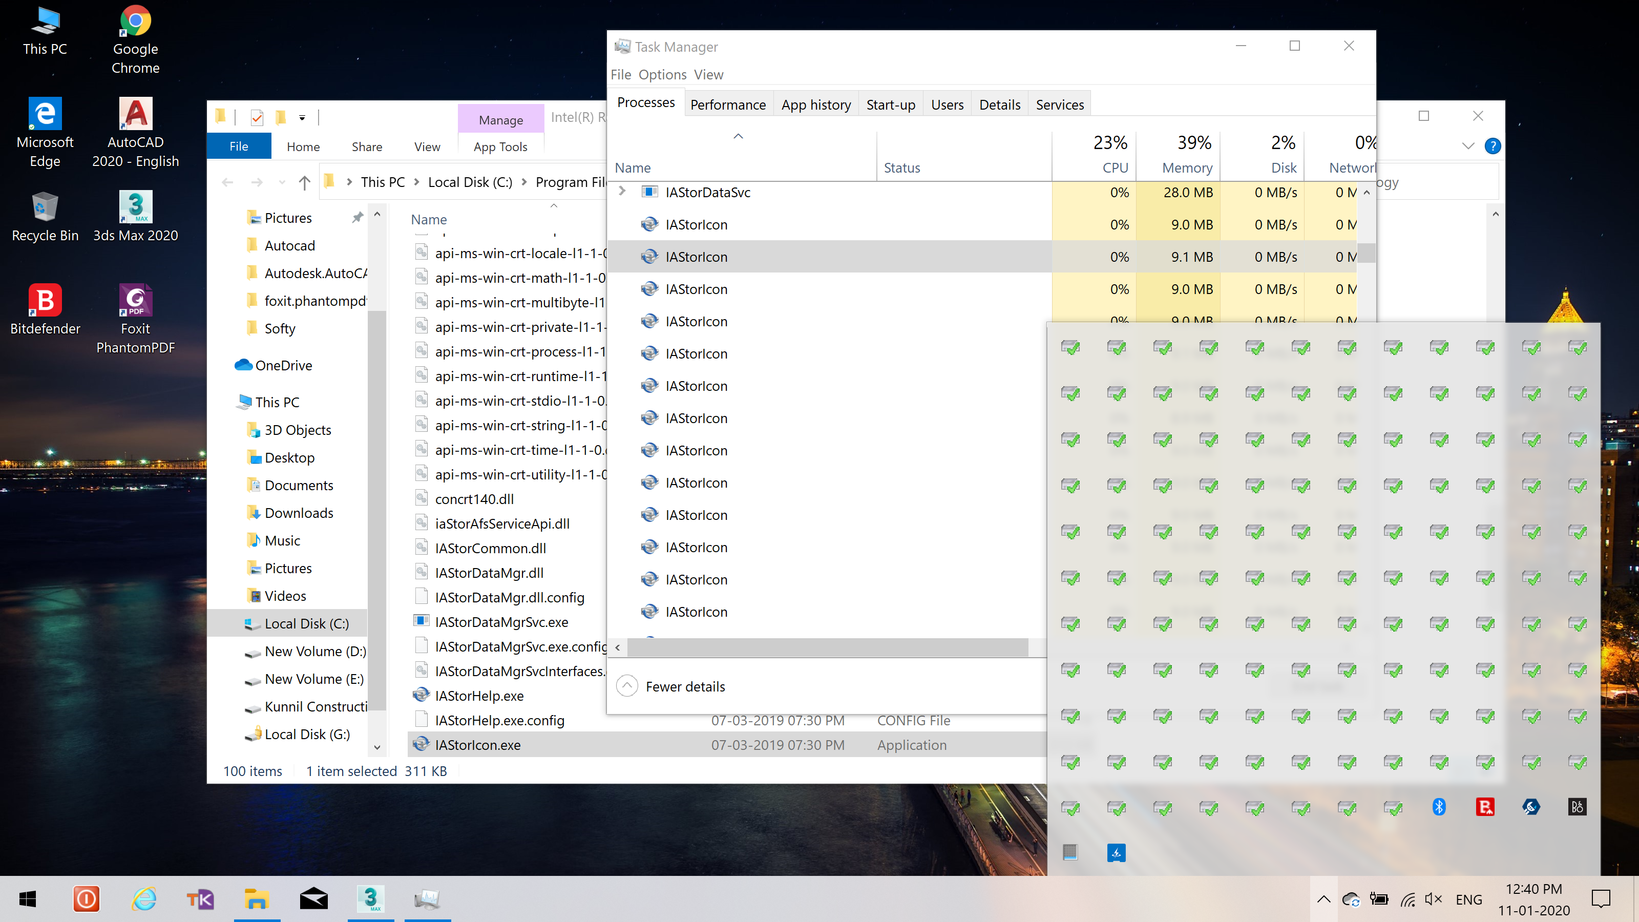The image size is (1639, 922).
Task: Open Task Manager from the taskbar
Action: pyautogui.click(x=427, y=899)
